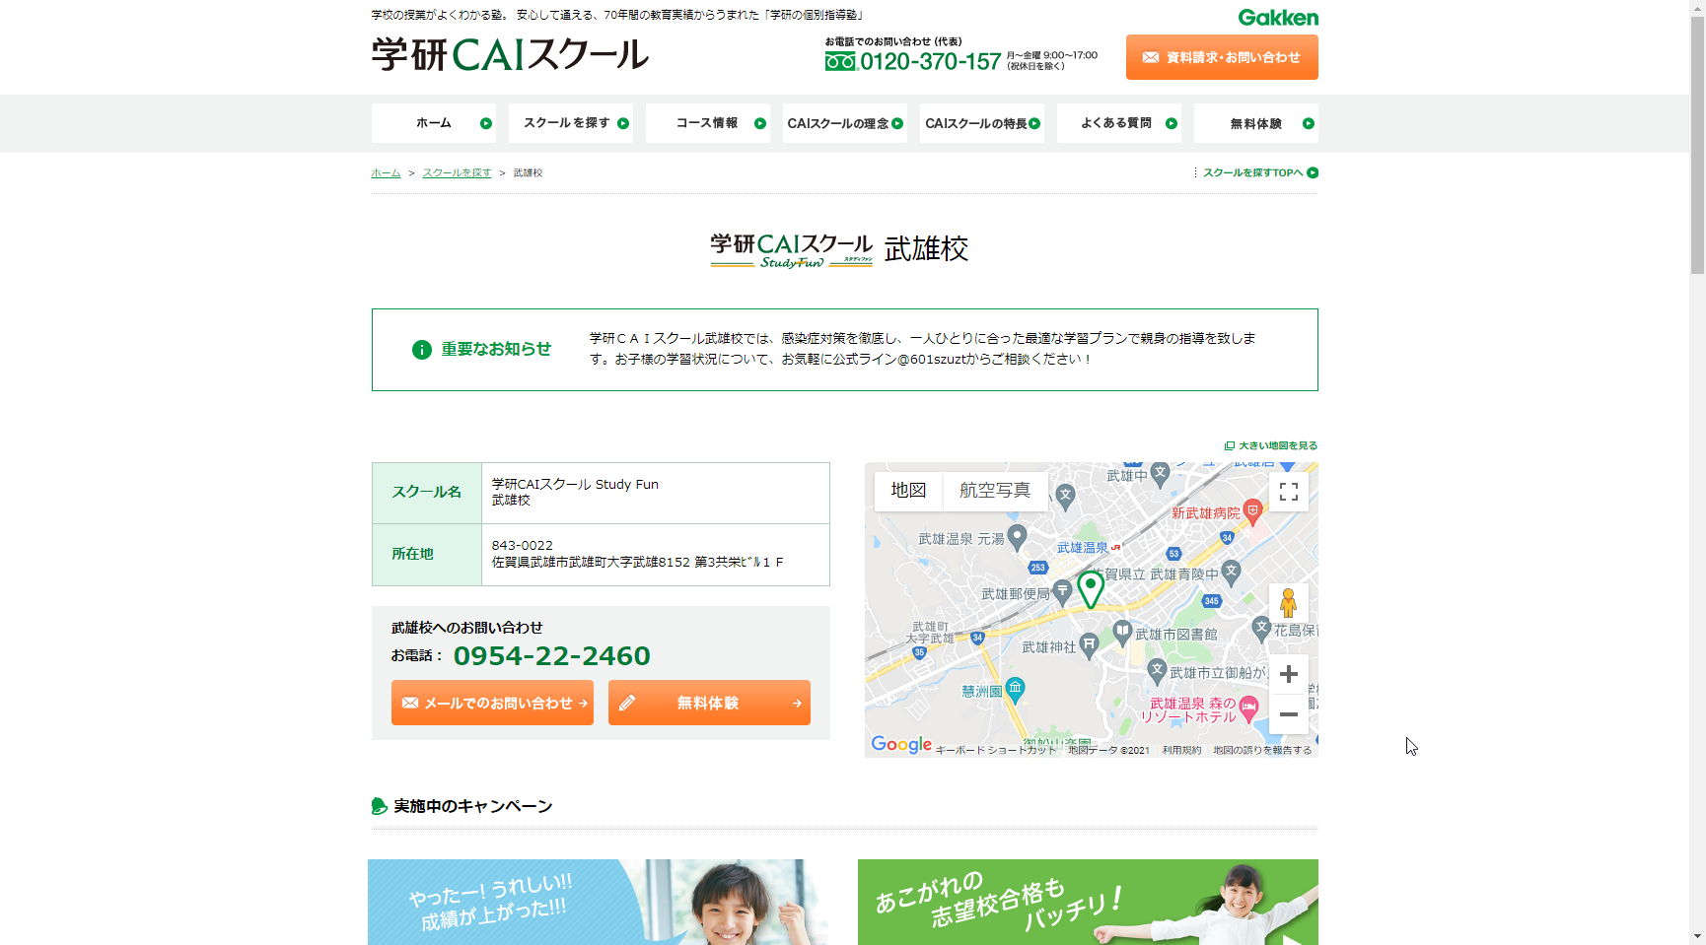
Task: Select the Street View pegman icon
Action: 1288,603
